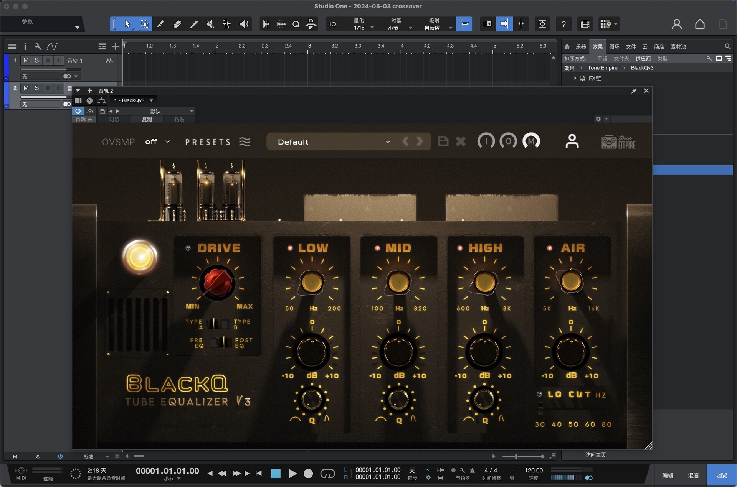737x487 pixels.
Task: Sort browser by 供应商
Action: 643,58
